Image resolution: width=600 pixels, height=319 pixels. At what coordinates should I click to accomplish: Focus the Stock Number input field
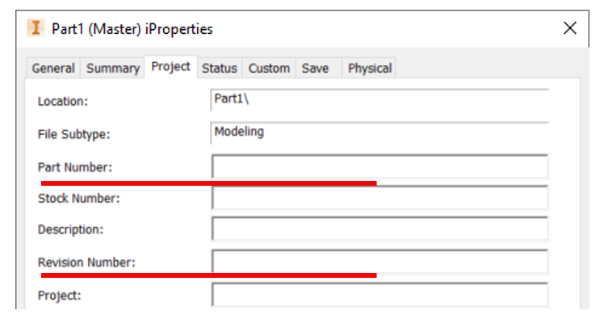point(380,198)
